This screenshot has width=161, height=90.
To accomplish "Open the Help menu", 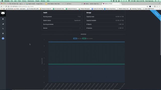I will pos(48,1).
